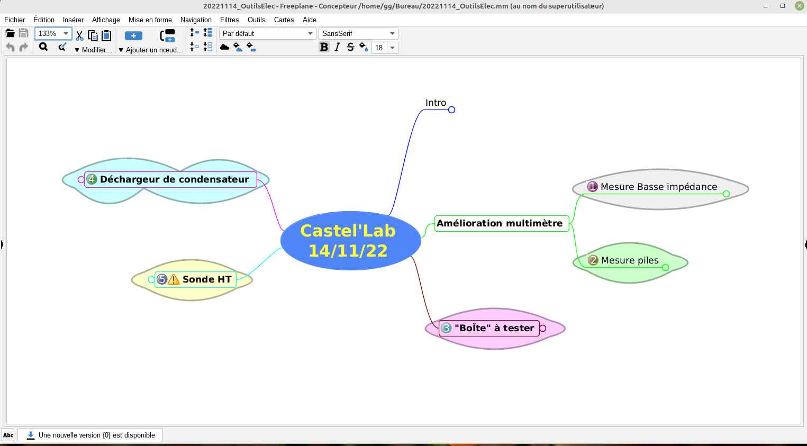The image size is (807, 446).
Task: Click the scissors cut icon
Action: tap(79, 35)
